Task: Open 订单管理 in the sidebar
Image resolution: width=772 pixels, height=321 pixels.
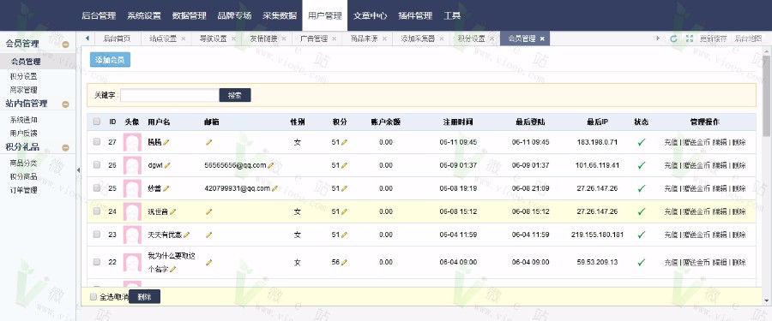Action: (24, 190)
